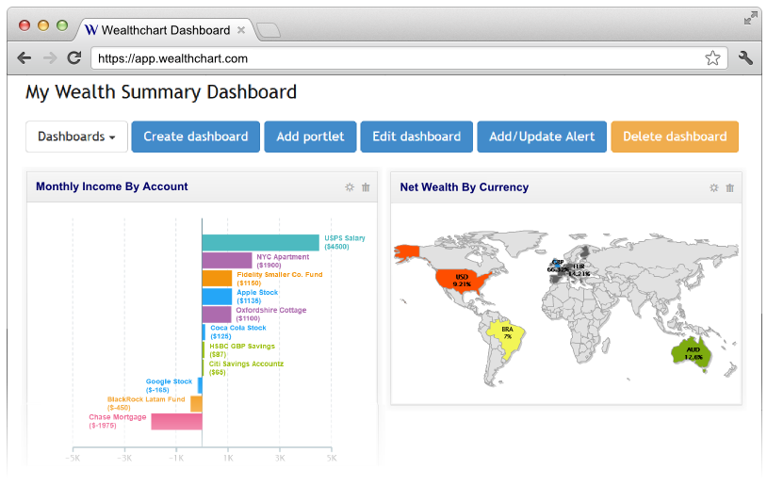Click 'My Wealth Summary Dashboard' heading

tap(161, 92)
